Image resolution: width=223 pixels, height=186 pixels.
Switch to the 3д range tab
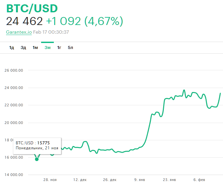tap(23, 48)
